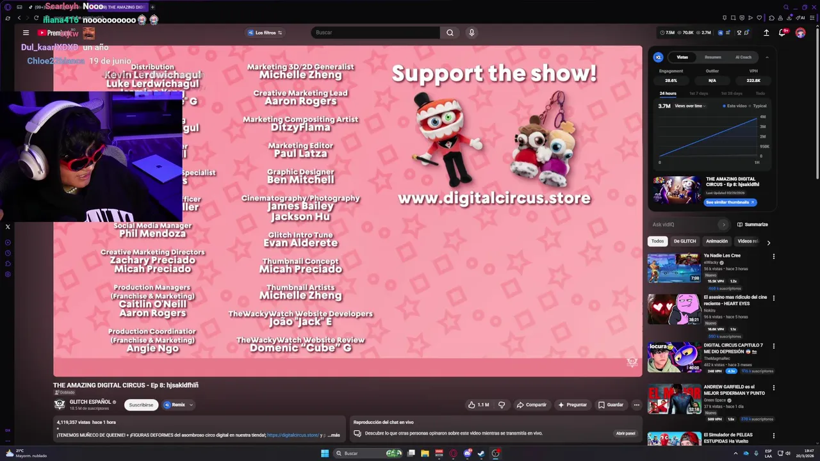Image resolution: width=820 pixels, height=461 pixels.
Task: Select the 1st 7 days range tab
Action: click(698, 93)
